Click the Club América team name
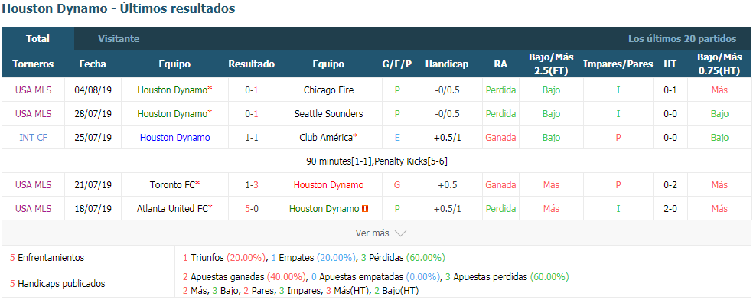 click(326, 137)
